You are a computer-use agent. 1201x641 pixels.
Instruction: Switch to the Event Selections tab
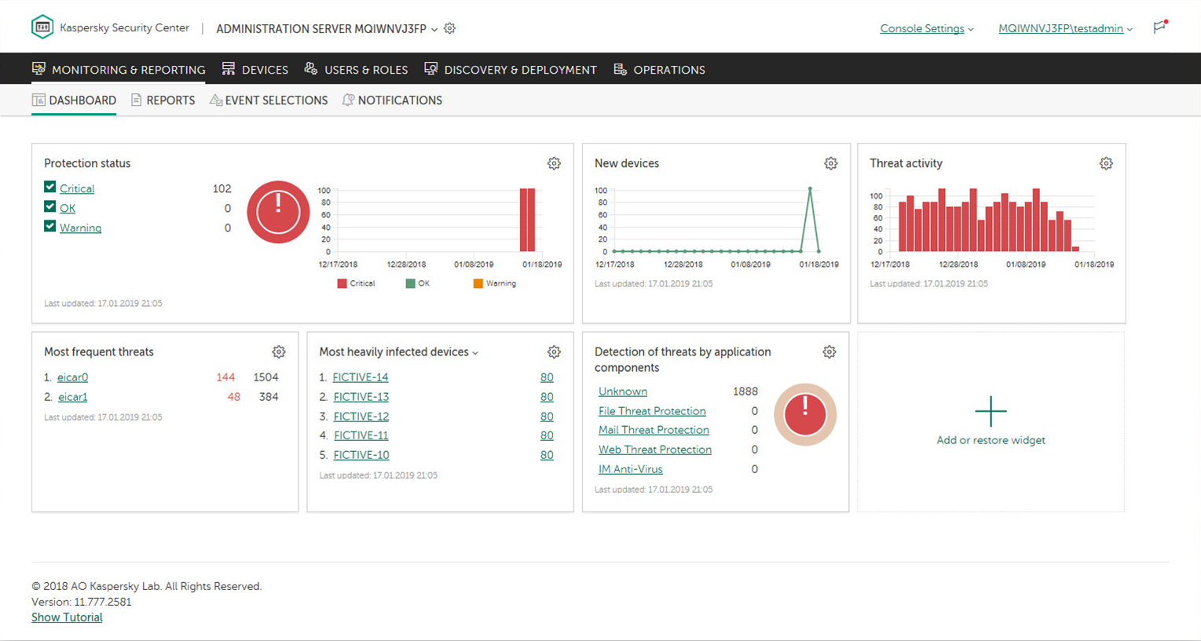point(269,100)
